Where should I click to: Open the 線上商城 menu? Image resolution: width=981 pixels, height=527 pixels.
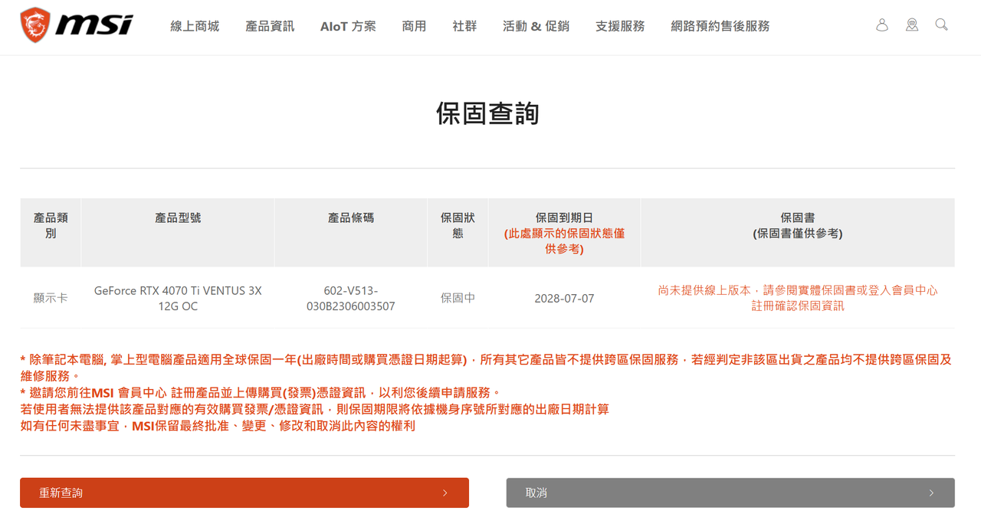coord(195,26)
